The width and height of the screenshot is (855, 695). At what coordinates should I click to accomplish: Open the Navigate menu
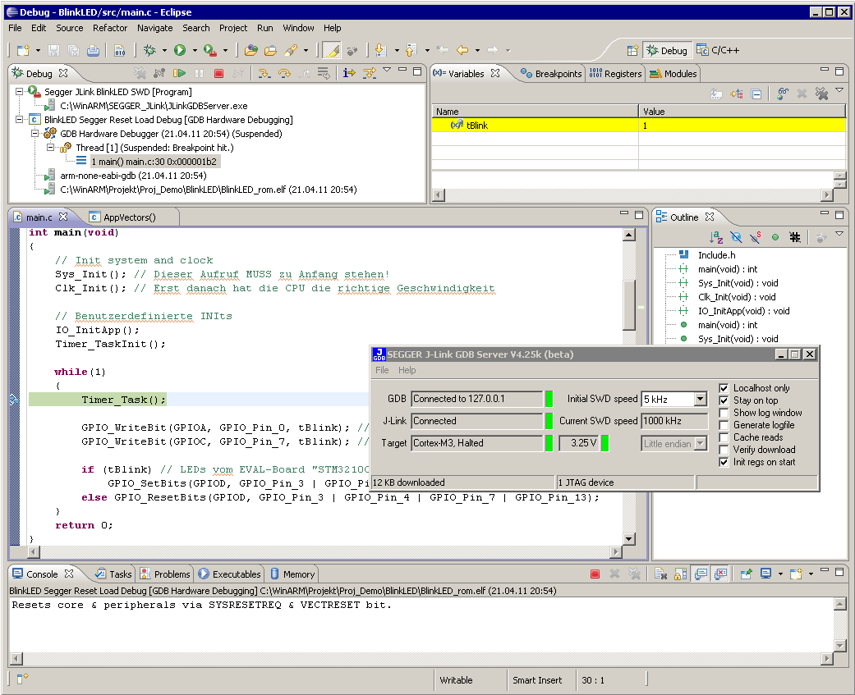[x=155, y=28]
